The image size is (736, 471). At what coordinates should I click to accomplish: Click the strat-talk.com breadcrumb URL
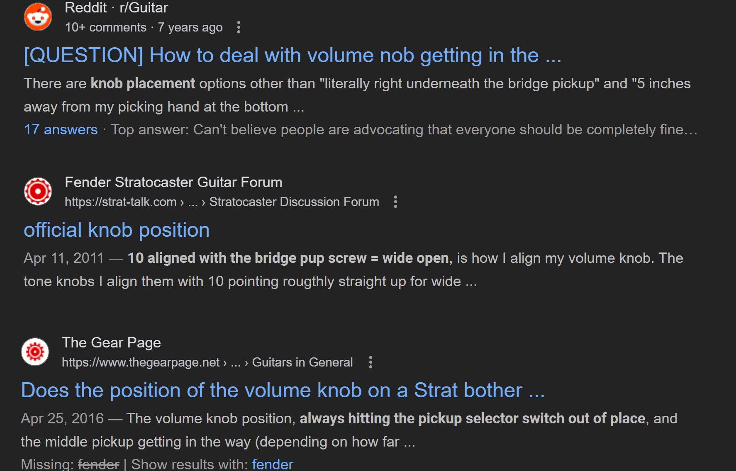coord(222,202)
